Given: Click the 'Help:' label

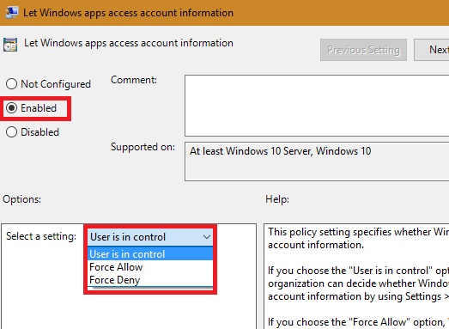Looking at the screenshot, I should pyautogui.click(x=277, y=199).
